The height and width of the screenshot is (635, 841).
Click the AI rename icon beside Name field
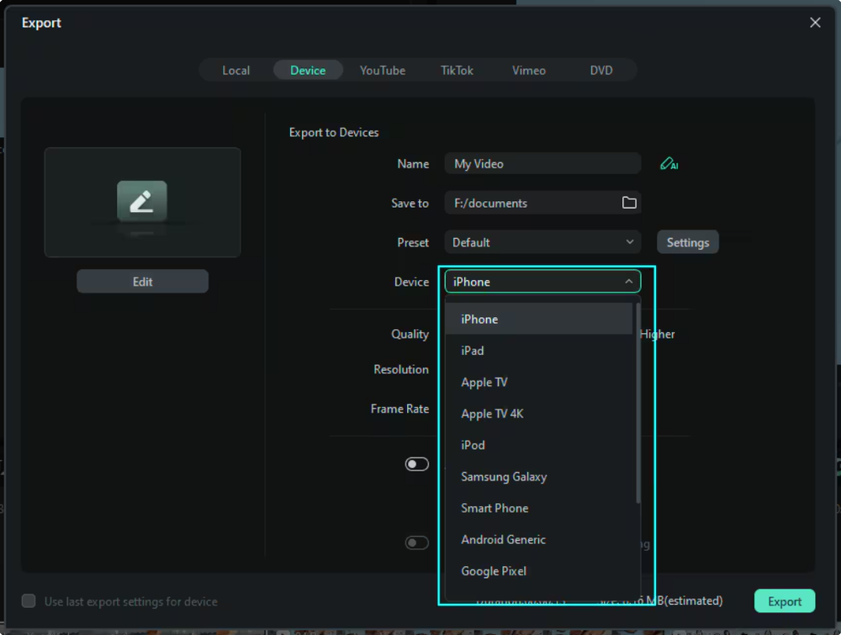point(669,163)
